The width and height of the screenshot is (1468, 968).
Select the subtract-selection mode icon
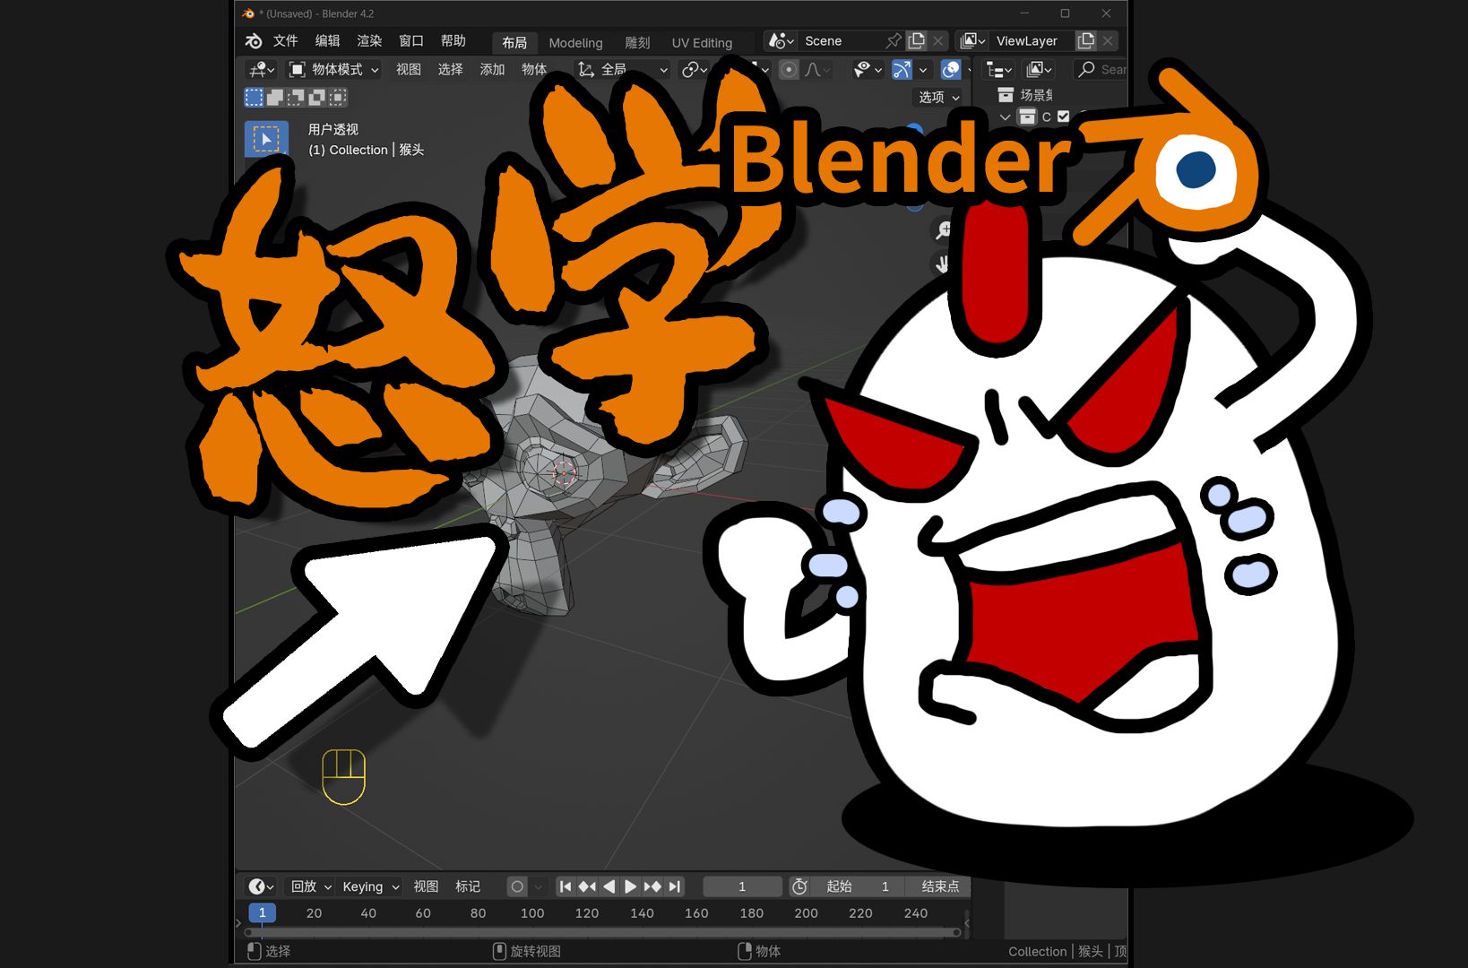point(296,97)
